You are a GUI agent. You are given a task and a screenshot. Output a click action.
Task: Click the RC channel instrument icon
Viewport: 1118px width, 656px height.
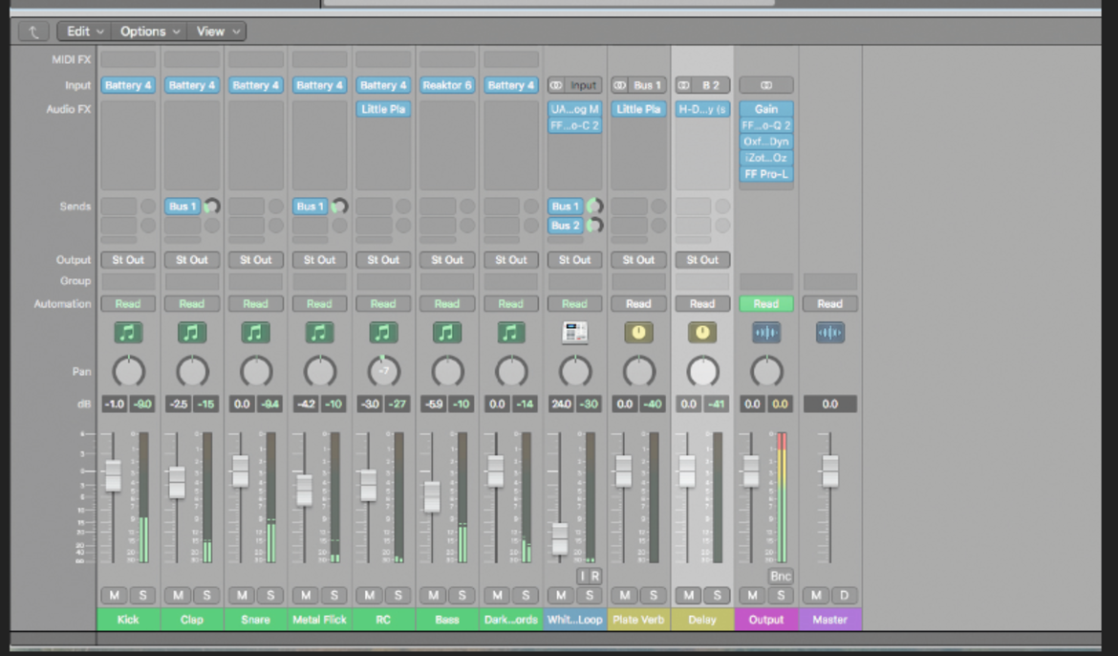(383, 333)
